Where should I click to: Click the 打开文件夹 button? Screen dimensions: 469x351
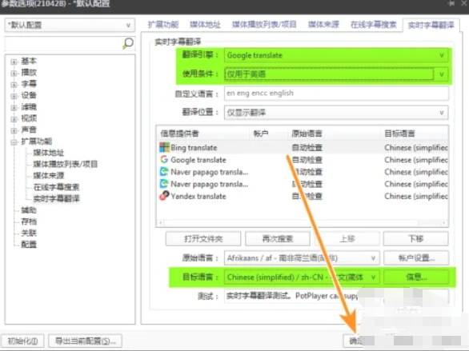[x=203, y=239]
